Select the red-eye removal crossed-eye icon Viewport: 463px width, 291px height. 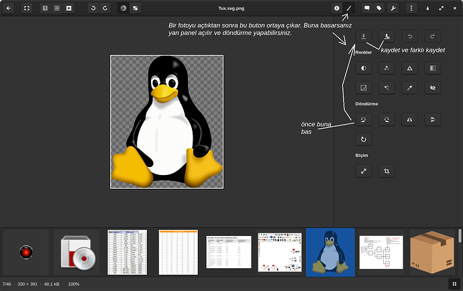(433, 87)
